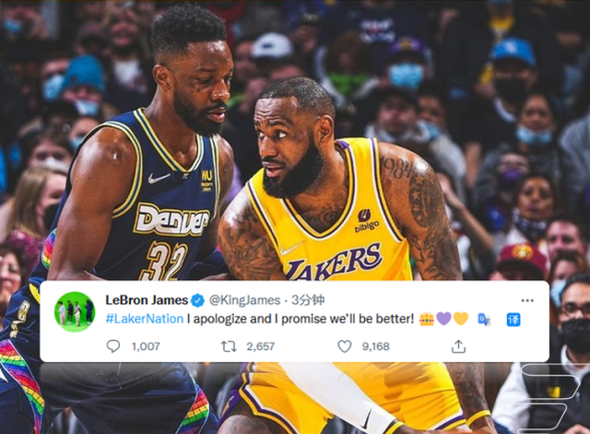The image size is (590, 434).
Task: Click the reply speech bubble icon
Action: 112,346
